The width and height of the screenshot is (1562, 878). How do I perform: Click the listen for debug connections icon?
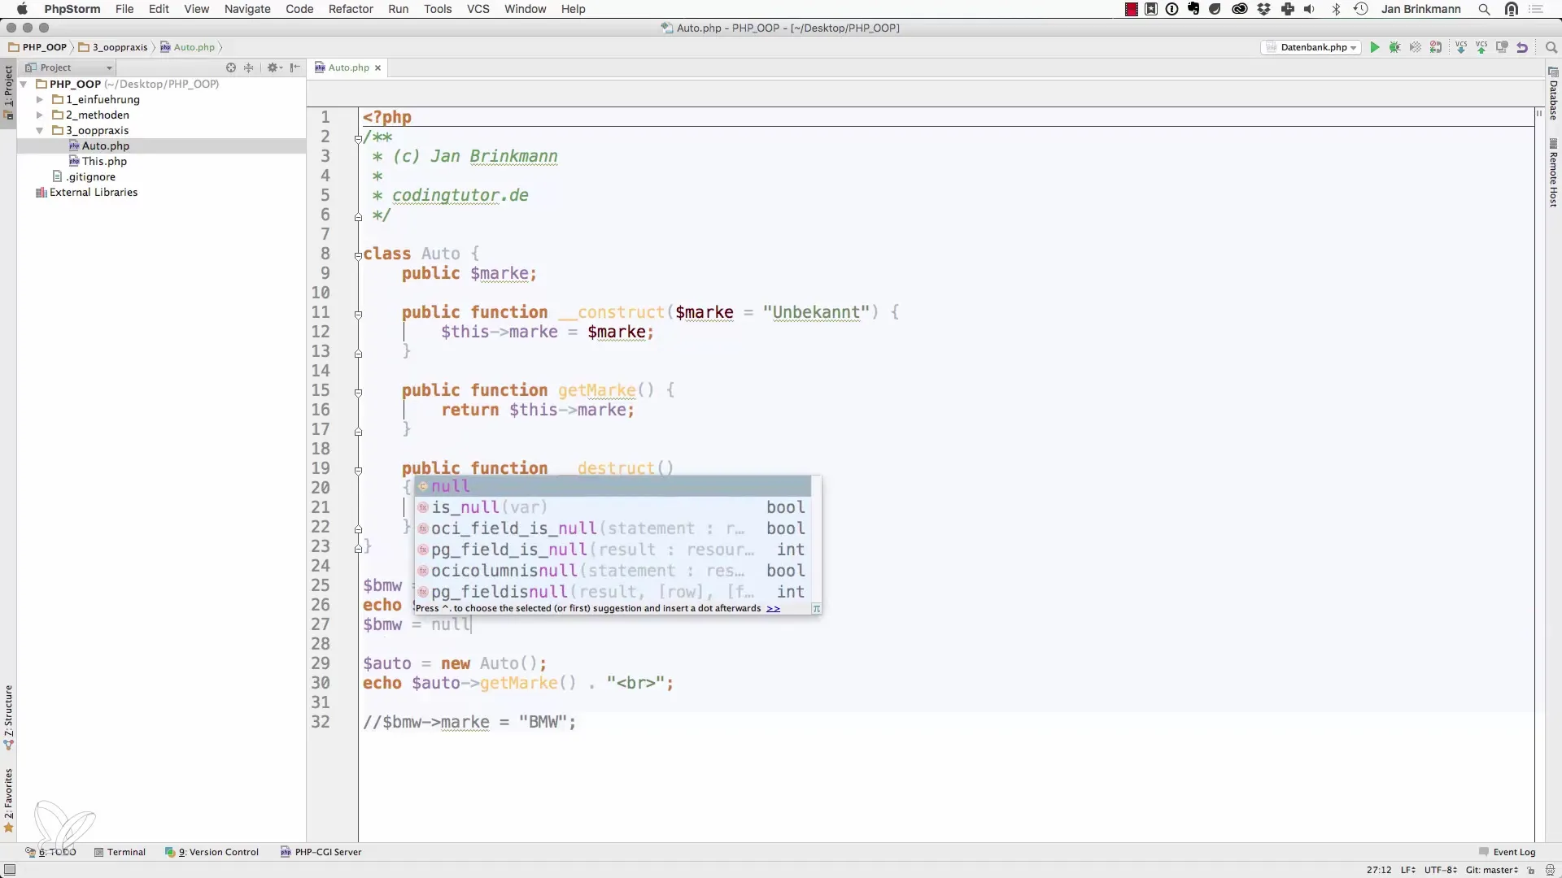click(x=1436, y=47)
